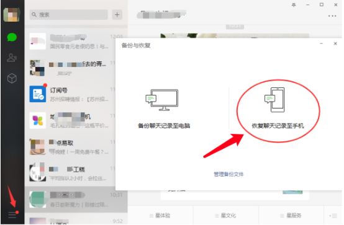Open the chat named 点易取

pyautogui.click(x=76, y=147)
